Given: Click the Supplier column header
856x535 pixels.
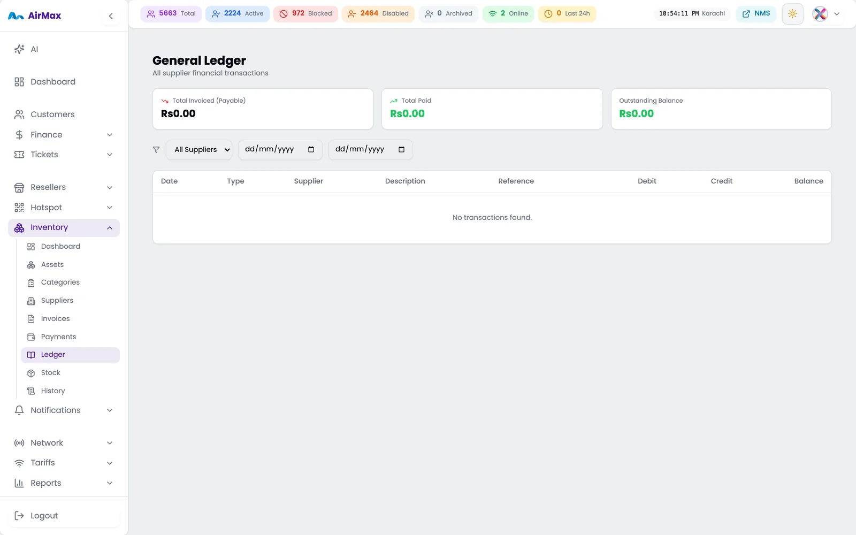Looking at the screenshot, I should coord(309,181).
